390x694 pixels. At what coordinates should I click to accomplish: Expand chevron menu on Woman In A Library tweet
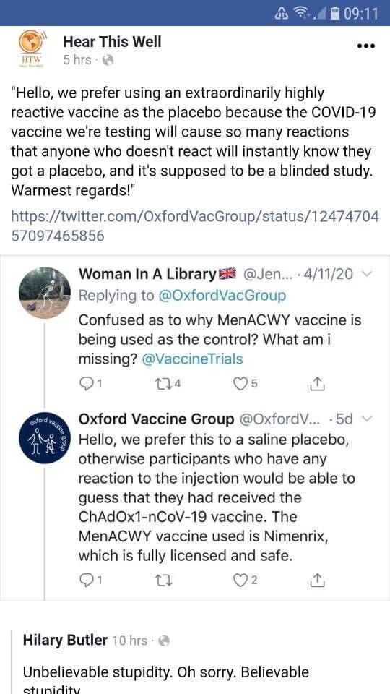pos(365,274)
